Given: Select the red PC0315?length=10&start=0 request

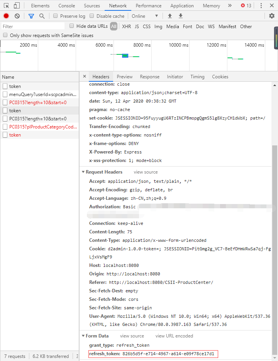Looking at the screenshot, I should 39,103.
